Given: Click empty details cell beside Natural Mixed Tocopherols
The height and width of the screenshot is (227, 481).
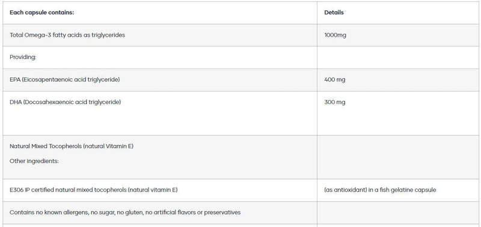Looking at the screenshot, I should pos(399,157).
